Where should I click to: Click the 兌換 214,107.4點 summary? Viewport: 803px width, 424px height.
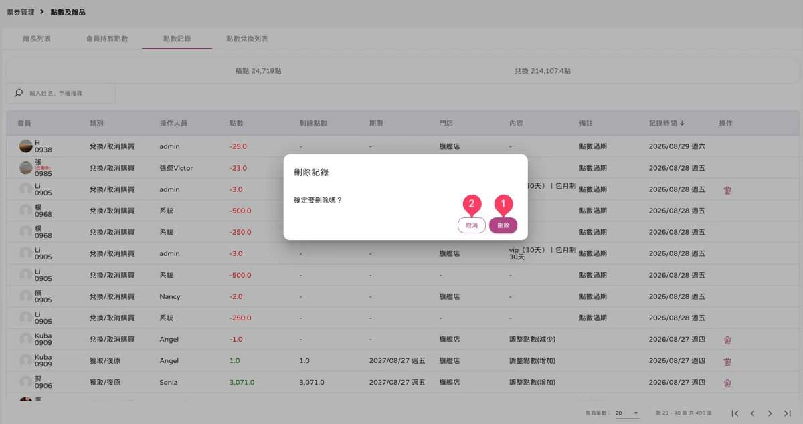pos(543,70)
